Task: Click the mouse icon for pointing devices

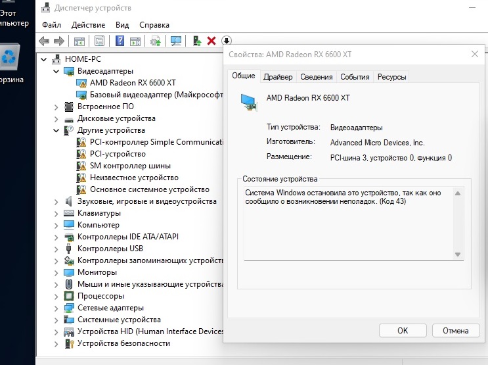Action: tap(69, 284)
